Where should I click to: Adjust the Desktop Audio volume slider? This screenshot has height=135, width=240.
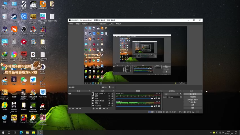(135, 106)
